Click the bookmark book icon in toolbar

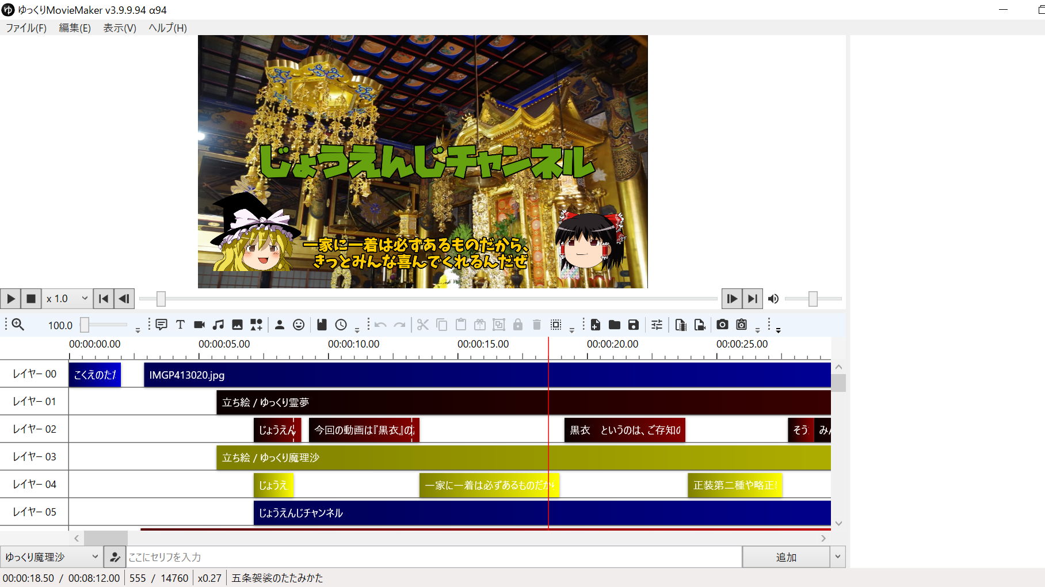[x=322, y=325]
